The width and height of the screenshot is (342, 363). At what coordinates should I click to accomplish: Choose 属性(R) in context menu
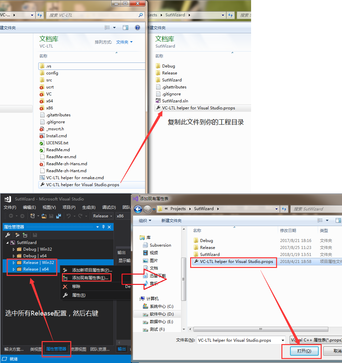[79, 295]
